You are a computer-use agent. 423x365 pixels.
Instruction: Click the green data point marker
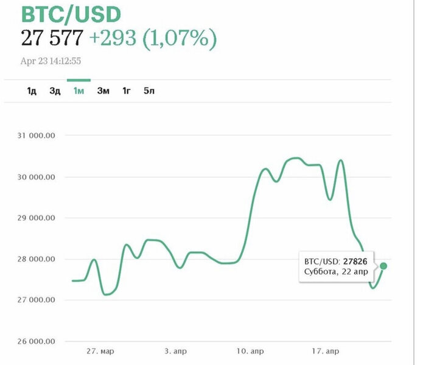(x=384, y=266)
